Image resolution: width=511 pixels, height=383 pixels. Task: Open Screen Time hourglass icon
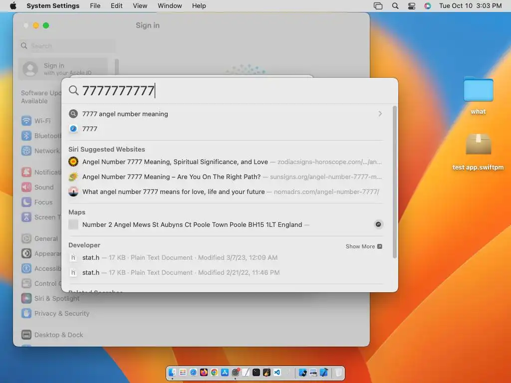(x=26, y=217)
